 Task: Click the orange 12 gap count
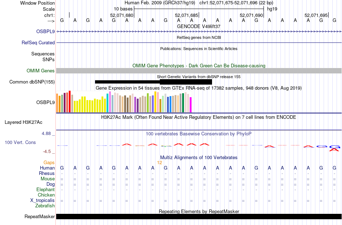coord(159,163)
